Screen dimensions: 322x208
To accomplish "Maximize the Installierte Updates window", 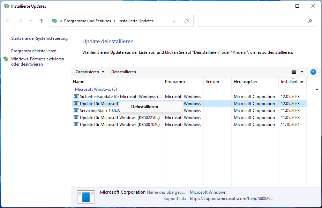I will (x=297, y=6).
